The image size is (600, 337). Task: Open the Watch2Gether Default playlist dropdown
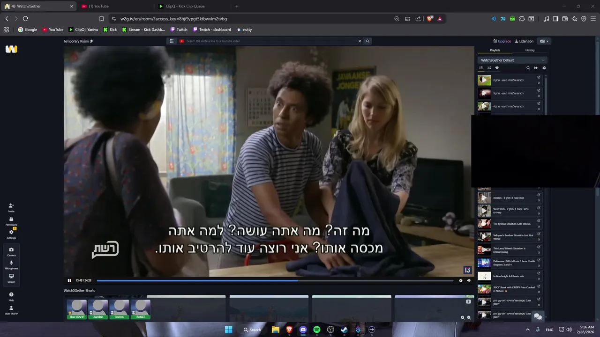[512, 60]
